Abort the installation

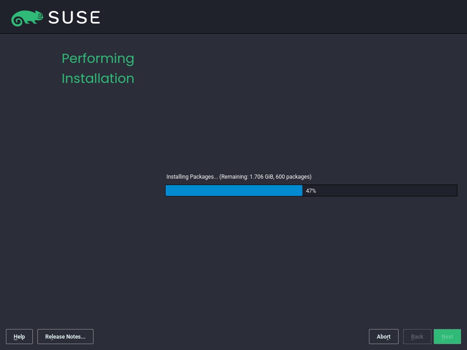384,337
